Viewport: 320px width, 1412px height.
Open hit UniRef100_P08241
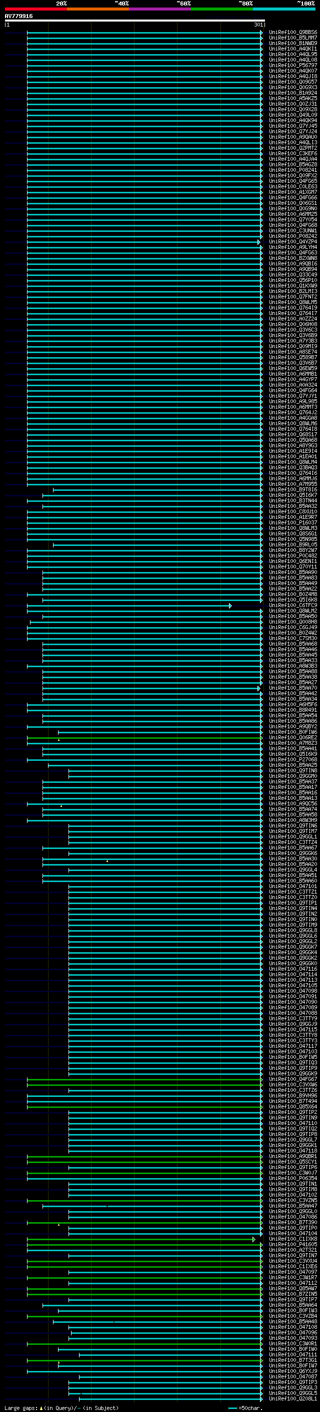point(293,170)
